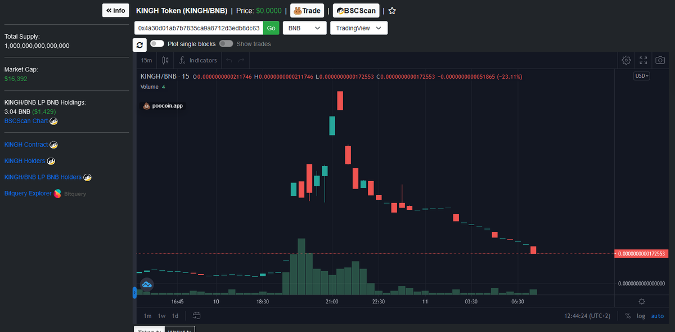Open the Indicators menu
Viewport: 675px width, 332px height.
coord(198,60)
